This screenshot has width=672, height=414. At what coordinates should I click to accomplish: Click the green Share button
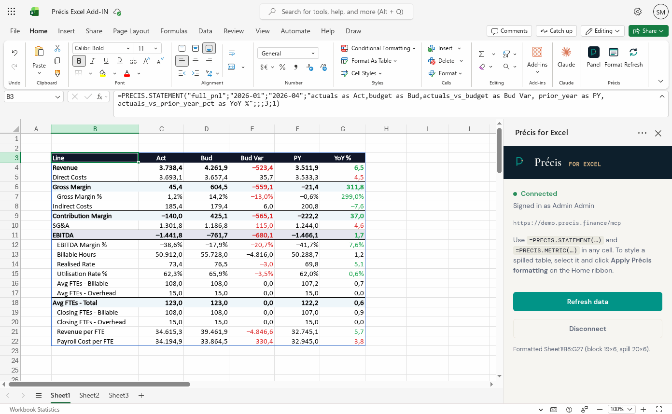tap(648, 31)
